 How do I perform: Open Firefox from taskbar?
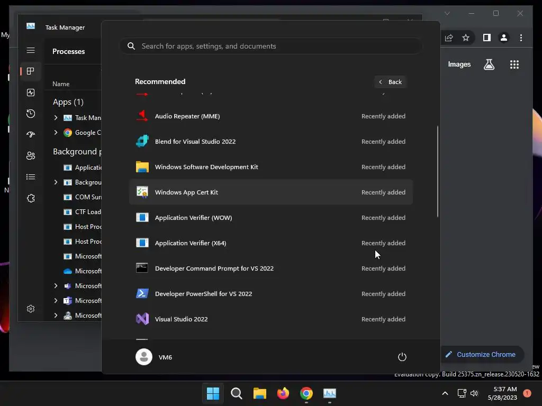coord(283,393)
